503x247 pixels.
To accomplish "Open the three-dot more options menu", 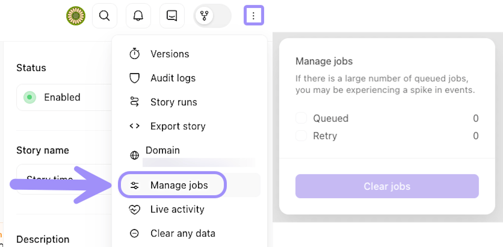I will (253, 16).
